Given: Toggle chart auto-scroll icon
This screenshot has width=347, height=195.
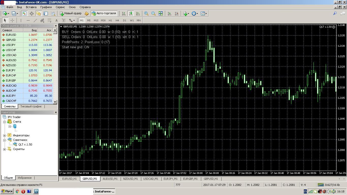Looking at the screenshot, I should tap(169, 13).
